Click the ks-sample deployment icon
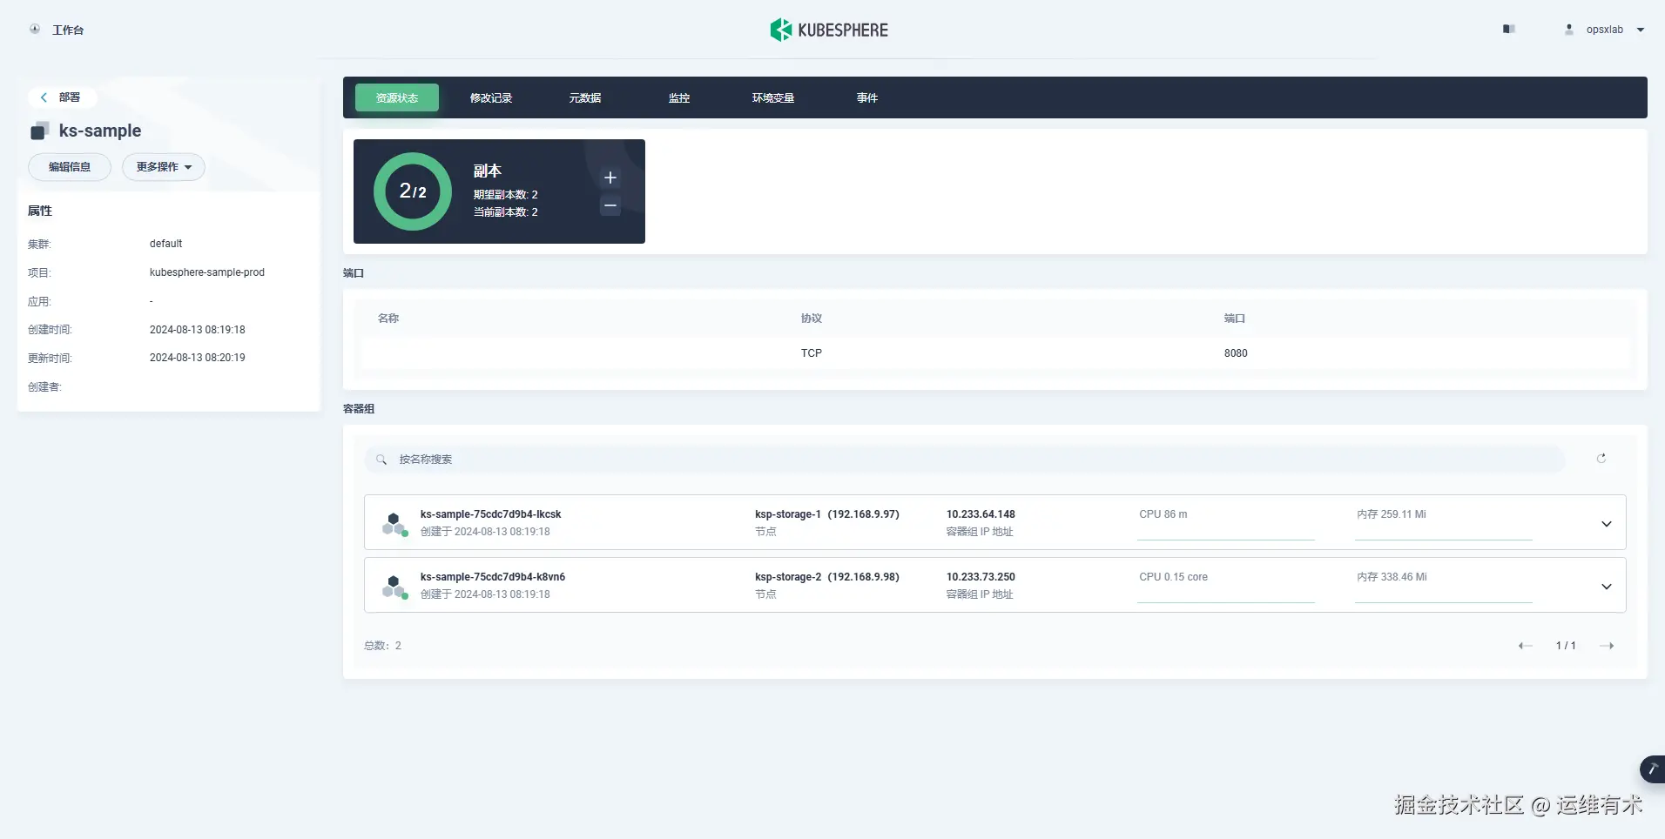 point(38,131)
